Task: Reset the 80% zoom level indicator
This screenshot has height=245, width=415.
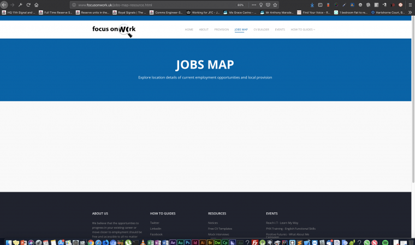Action: tap(240, 5)
